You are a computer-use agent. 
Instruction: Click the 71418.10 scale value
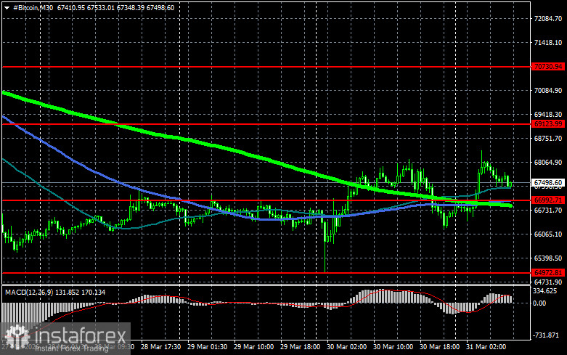coord(548,43)
